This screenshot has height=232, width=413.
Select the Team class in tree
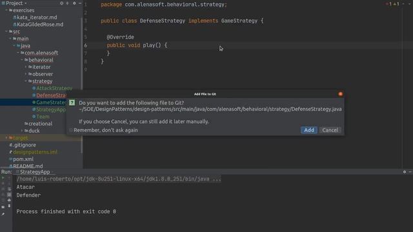[43, 117]
